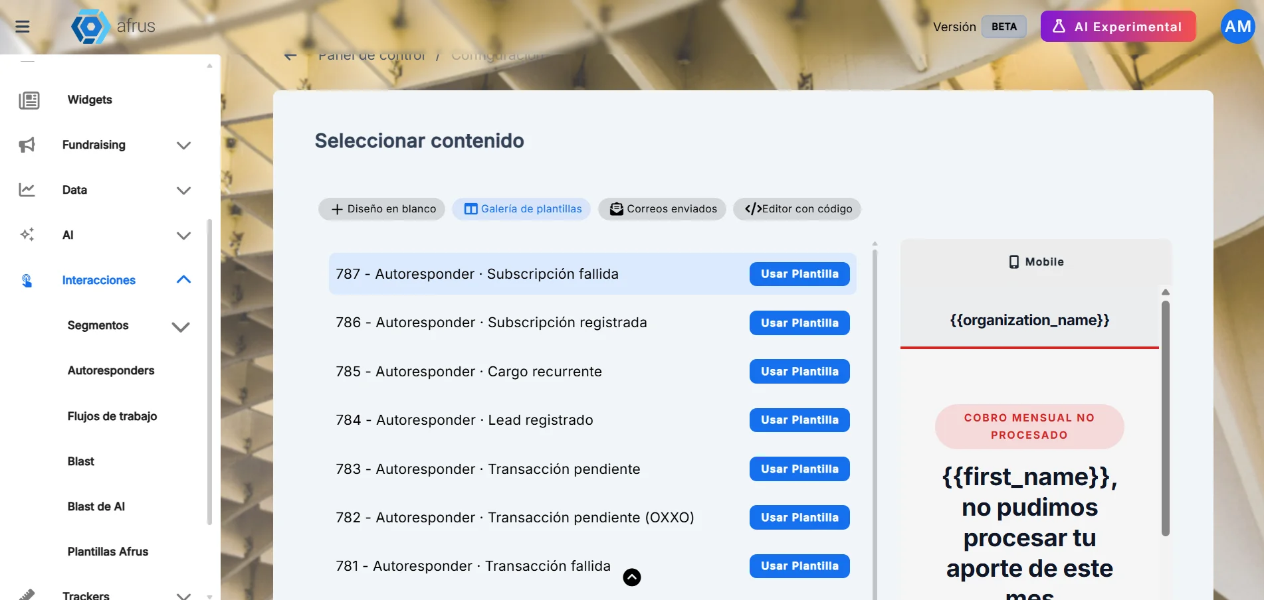Switch to Correos enviados tab
This screenshot has width=1264, height=600.
662,209
